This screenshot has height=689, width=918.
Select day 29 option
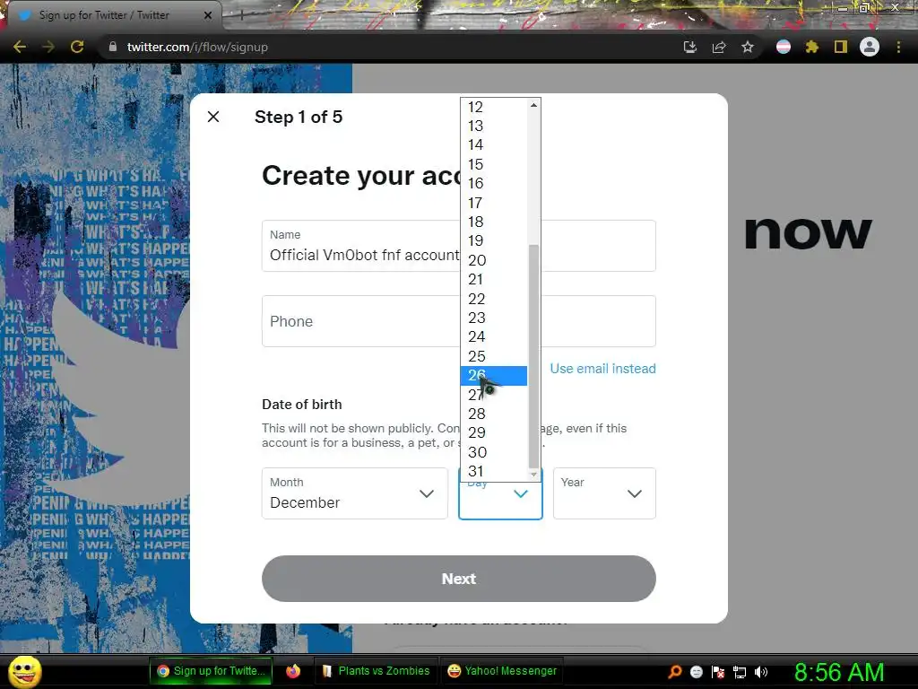494,432
